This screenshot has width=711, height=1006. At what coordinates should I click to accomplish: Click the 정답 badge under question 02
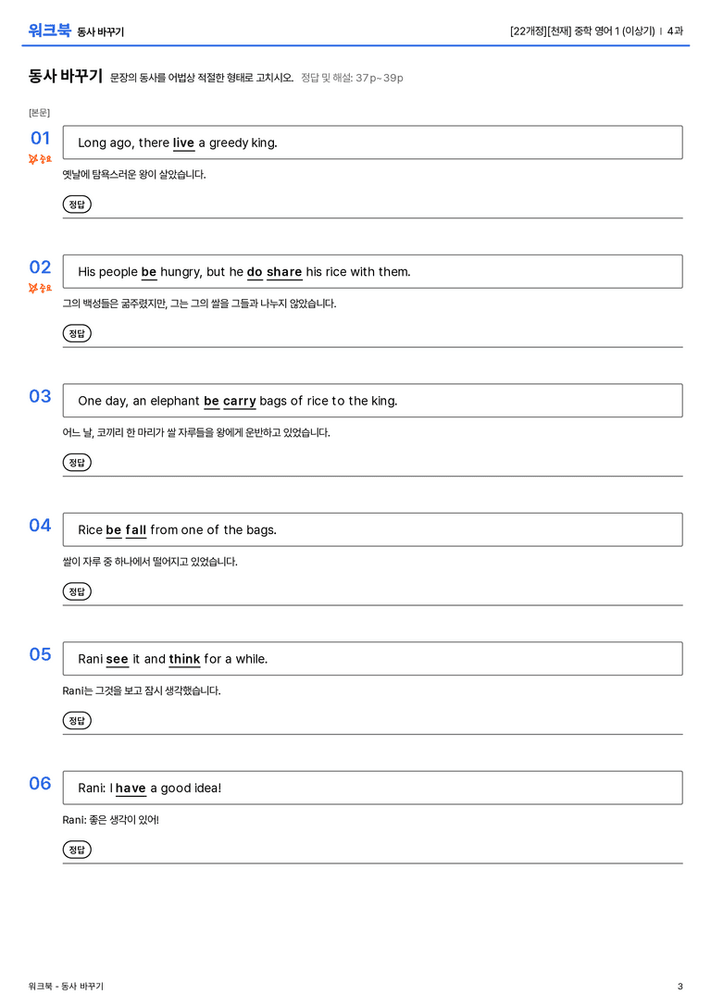click(77, 333)
